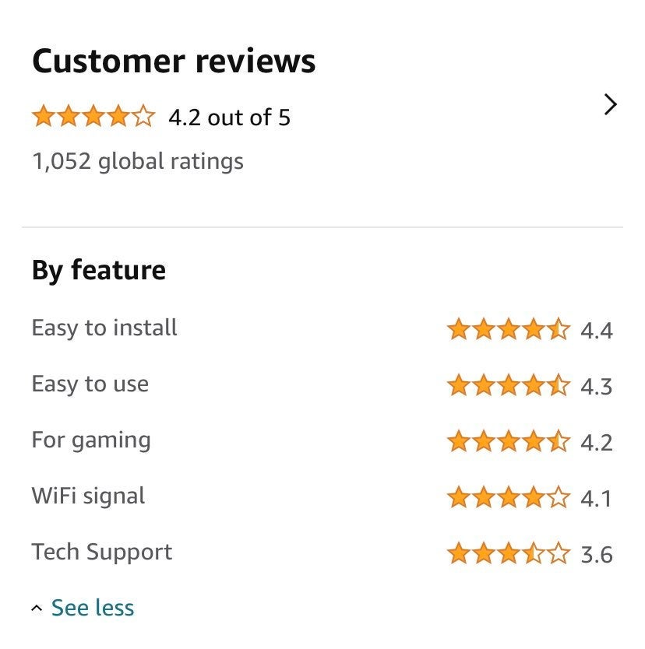
Task: Click the For gaming star rating
Action: (509, 441)
